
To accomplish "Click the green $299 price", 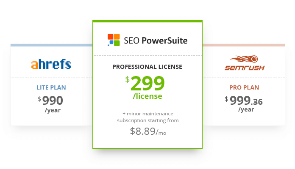I will pos(145,83).
